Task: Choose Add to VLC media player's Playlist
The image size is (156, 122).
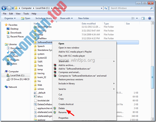Action: pos(75,52)
